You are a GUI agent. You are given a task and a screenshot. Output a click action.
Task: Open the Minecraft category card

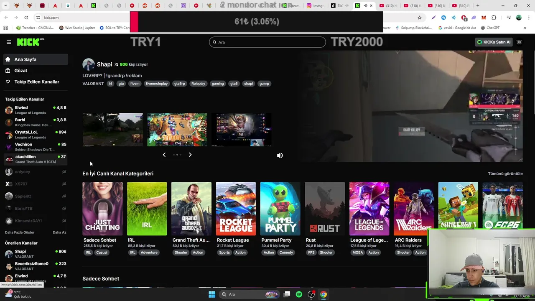[x=458, y=205]
